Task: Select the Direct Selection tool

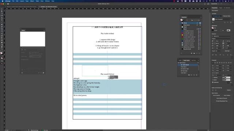Action: pos(2,11)
